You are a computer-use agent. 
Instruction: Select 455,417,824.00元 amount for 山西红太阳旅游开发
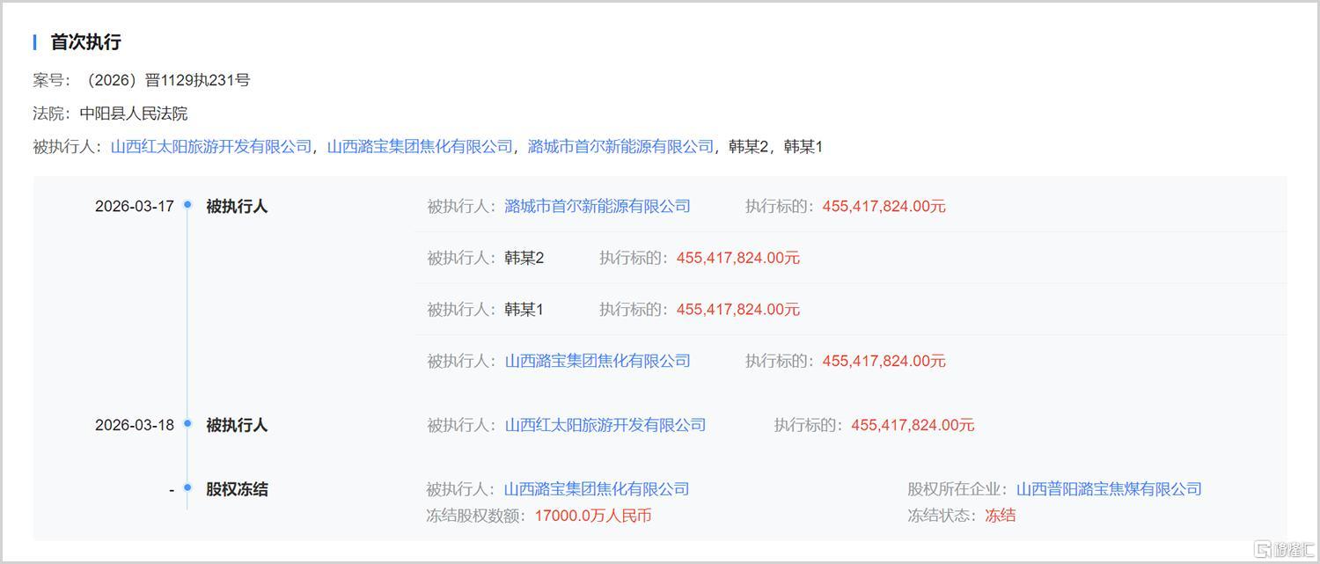[x=913, y=425]
